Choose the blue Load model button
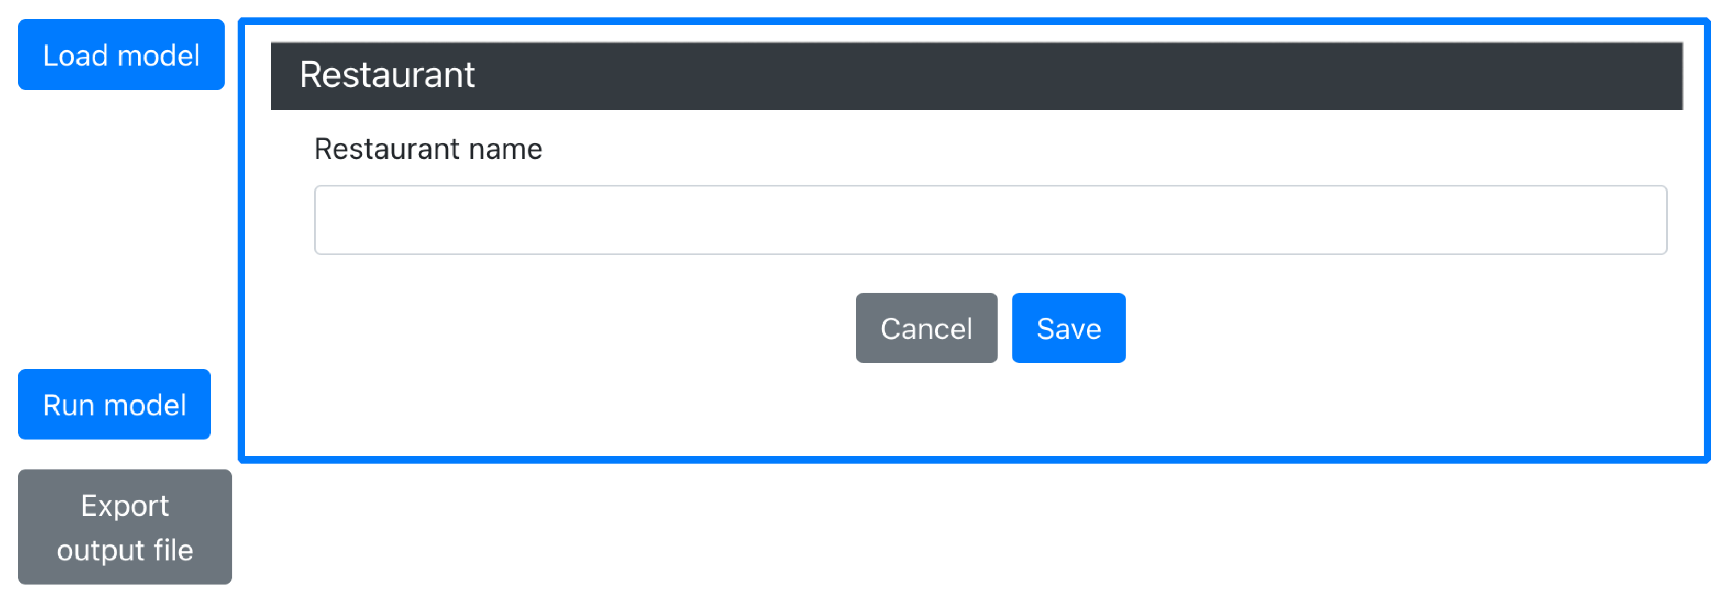The height and width of the screenshot is (602, 1724). click(x=121, y=55)
